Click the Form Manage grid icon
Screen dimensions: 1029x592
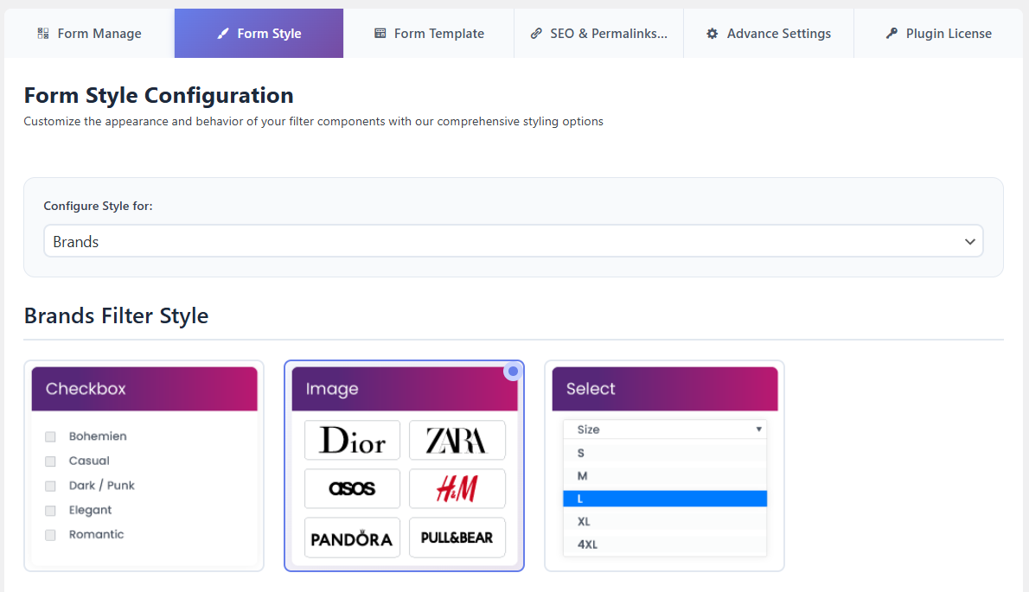coord(43,34)
